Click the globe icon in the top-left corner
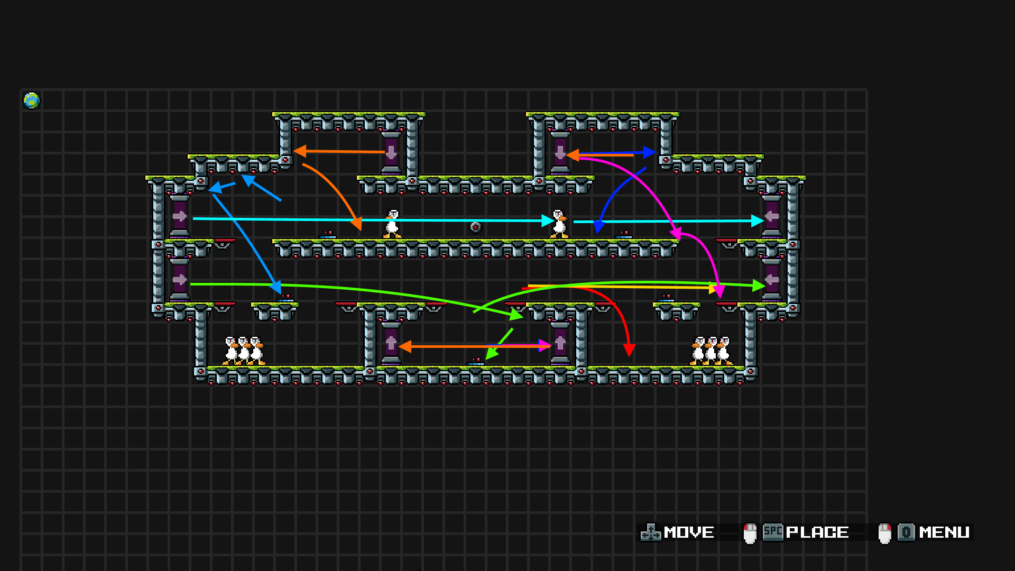Image resolution: width=1015 pixels, height=571 pixels. tap(32, 100)
